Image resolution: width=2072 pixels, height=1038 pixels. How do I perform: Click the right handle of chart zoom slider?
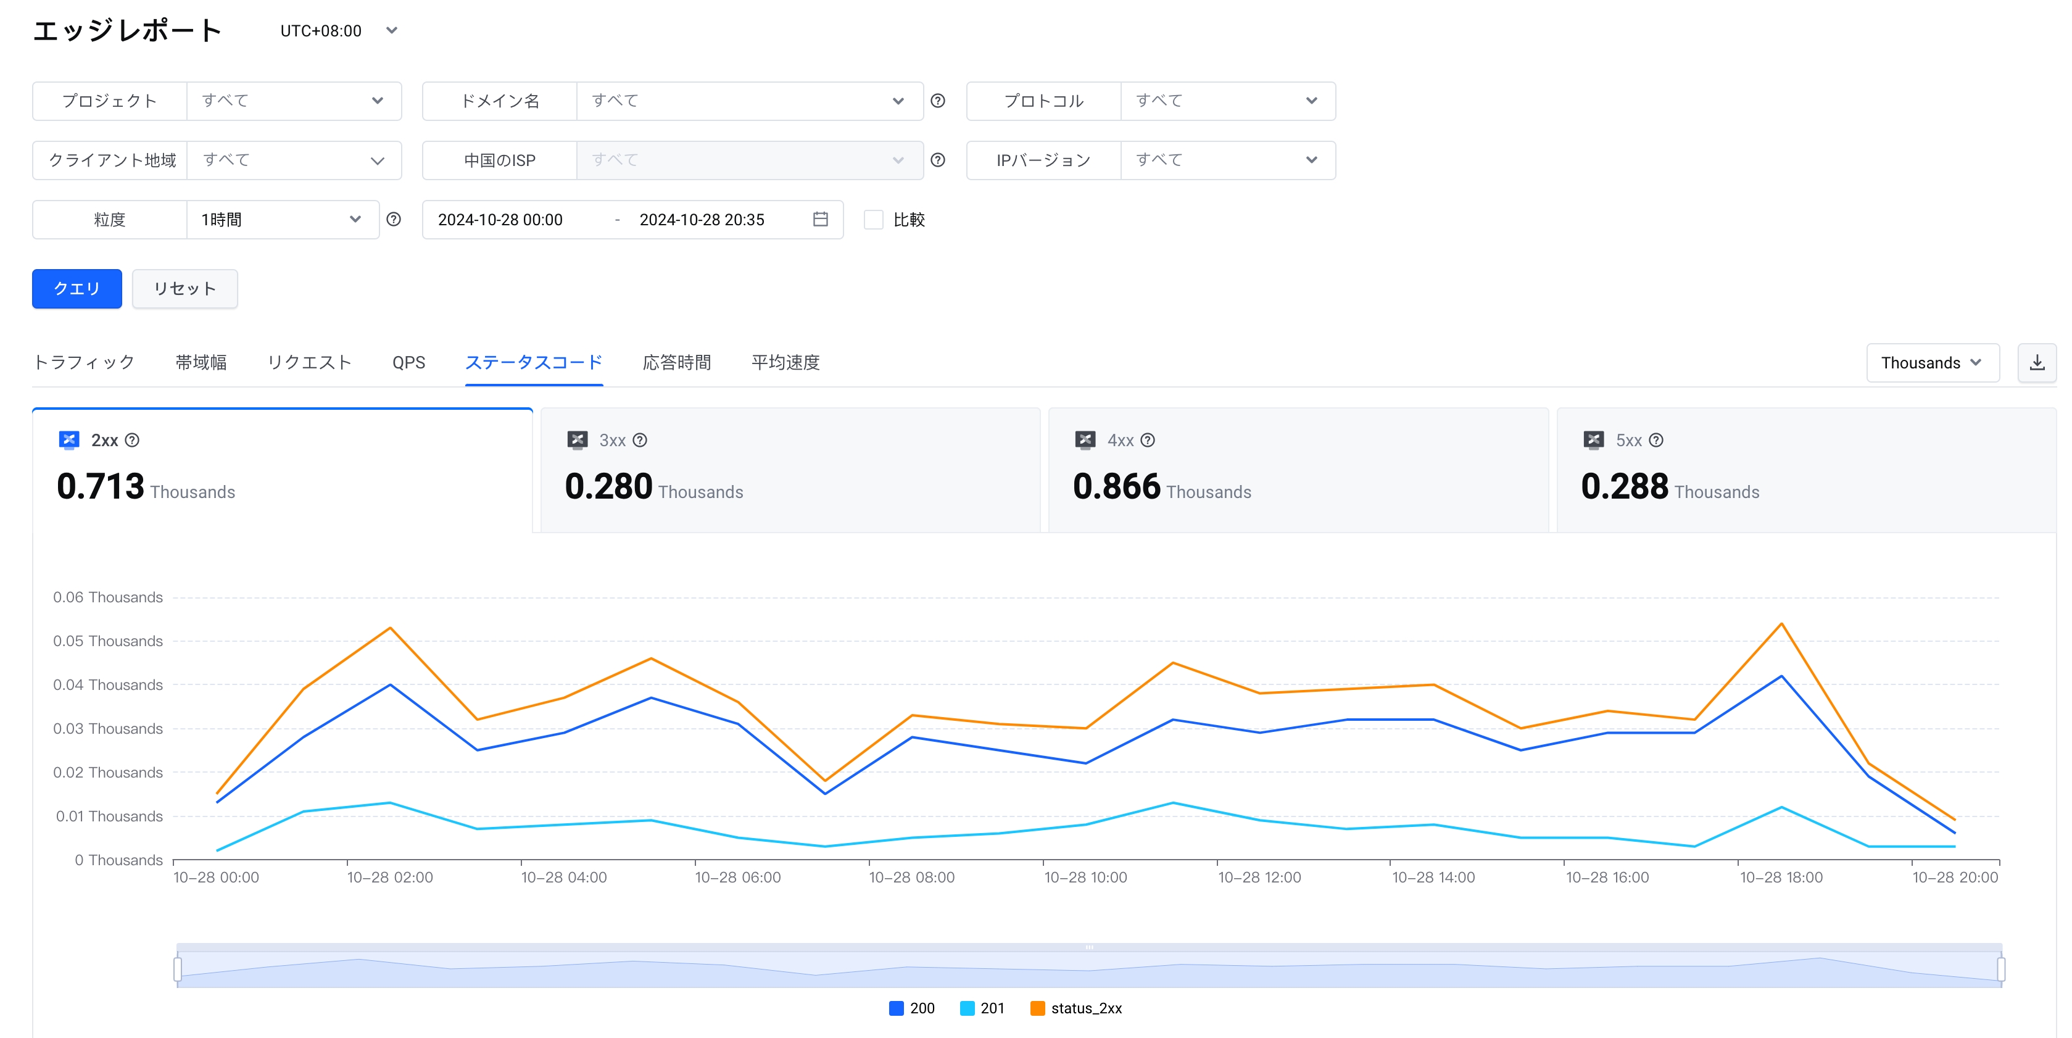click(x=2001, y=969)
